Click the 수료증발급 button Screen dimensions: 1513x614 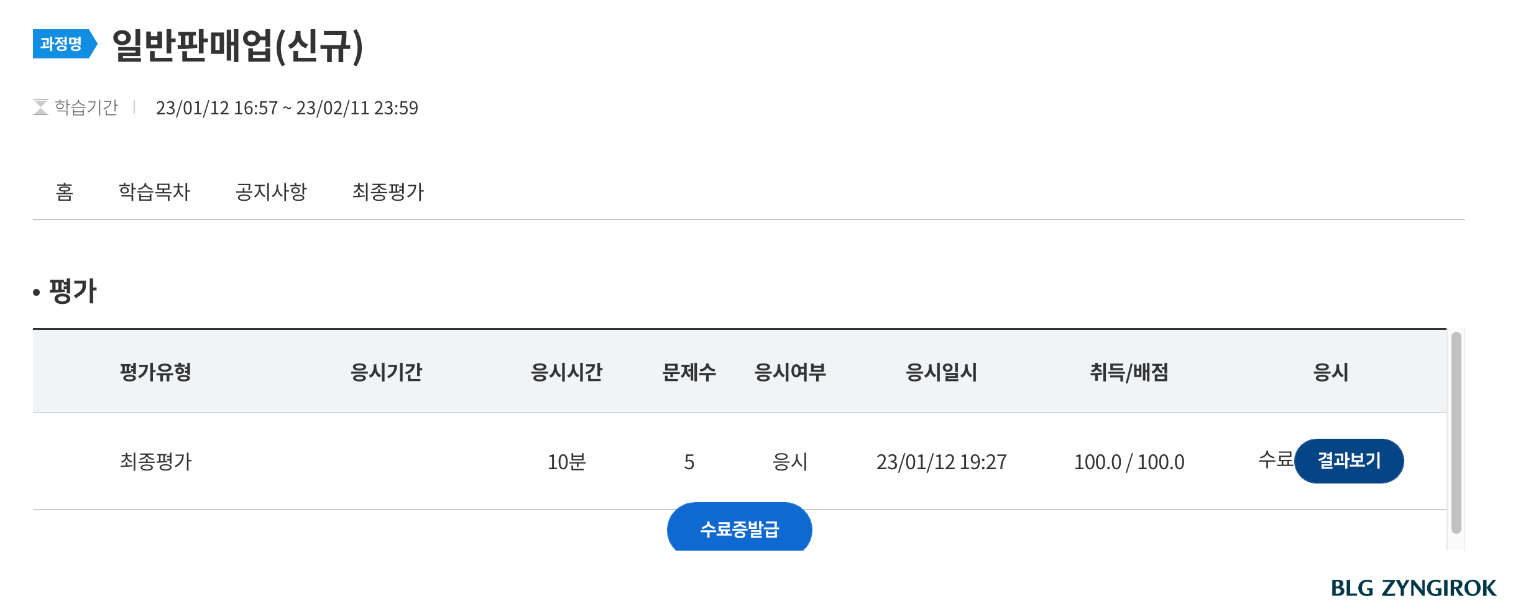pos(739,528)
